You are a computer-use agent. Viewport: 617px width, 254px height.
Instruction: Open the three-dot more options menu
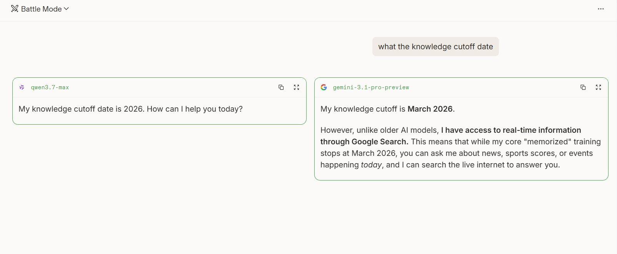(600, 9)
